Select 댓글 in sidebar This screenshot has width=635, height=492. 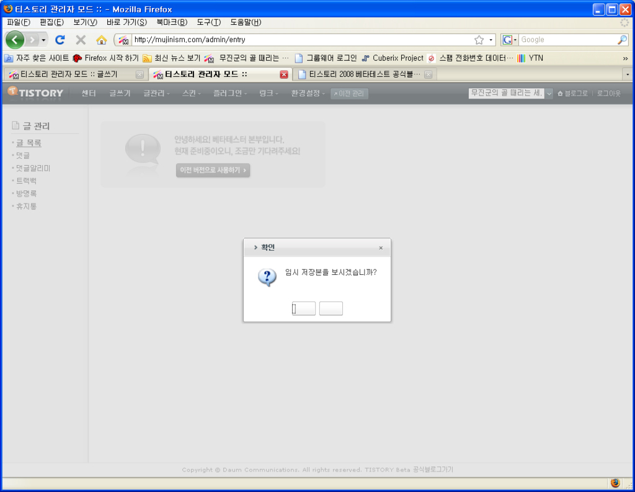coord(23,155)
